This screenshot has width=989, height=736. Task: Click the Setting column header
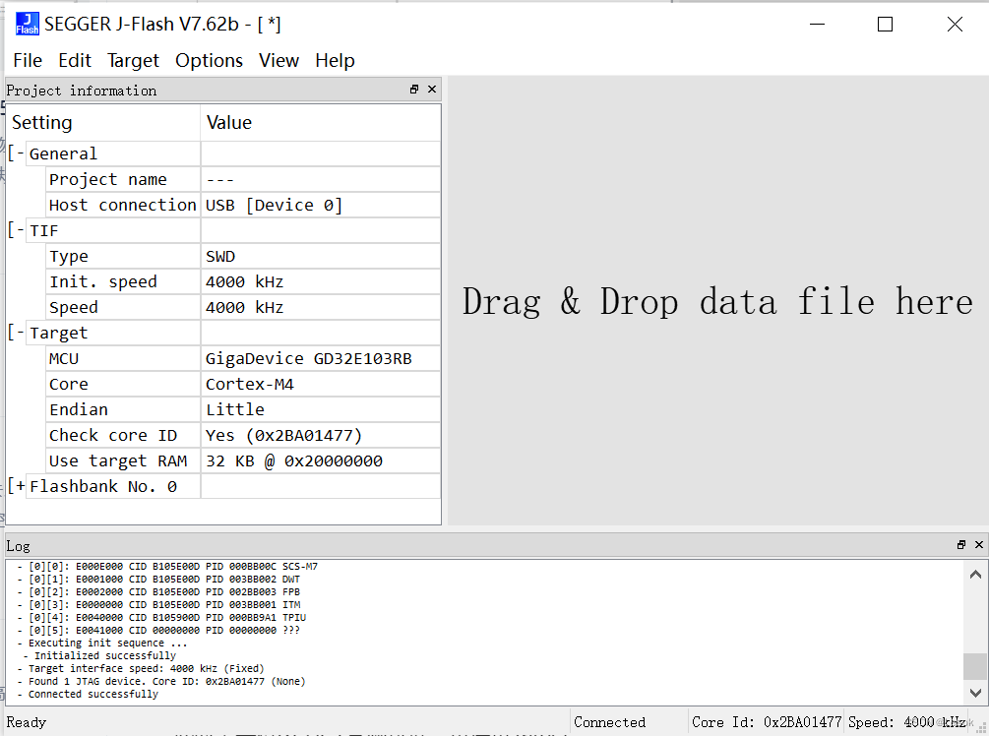coord(102,122)
